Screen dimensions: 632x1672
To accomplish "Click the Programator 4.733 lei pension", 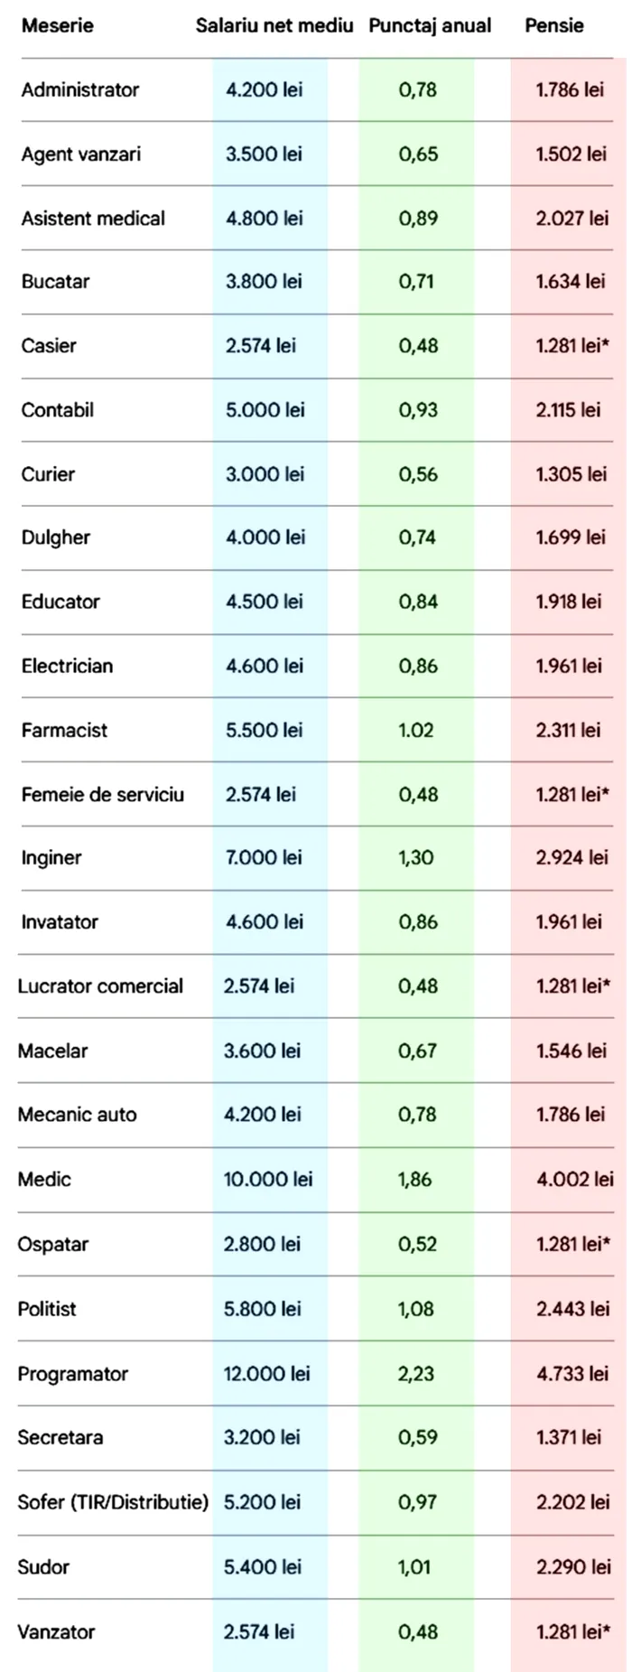I will pos(572,1373).
